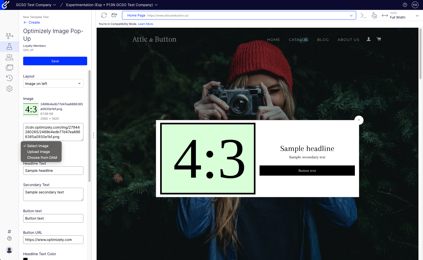The width and height of the screenshot is (423, 260).
Task: Click the blue Save button
Action: pos(55,61)
